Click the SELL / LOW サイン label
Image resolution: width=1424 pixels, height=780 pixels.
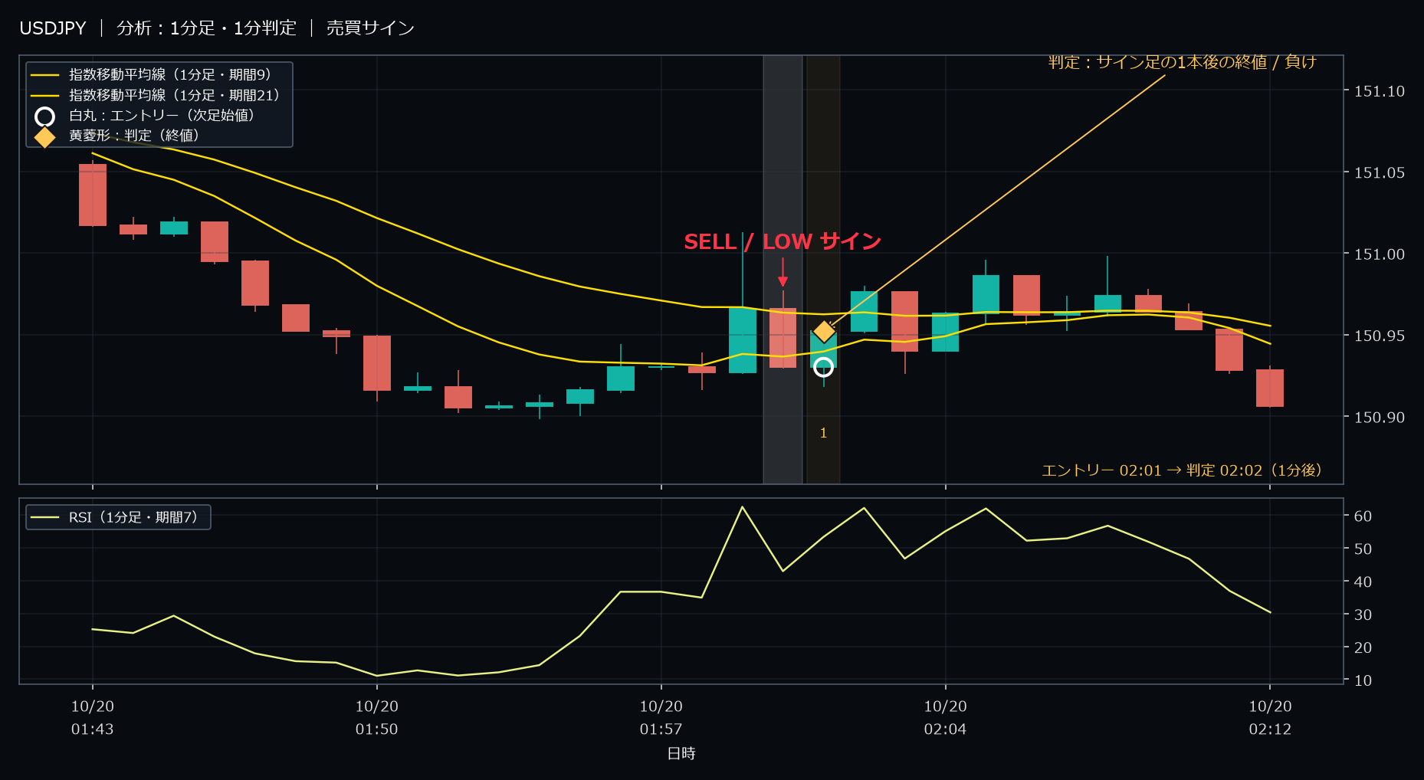783,241
